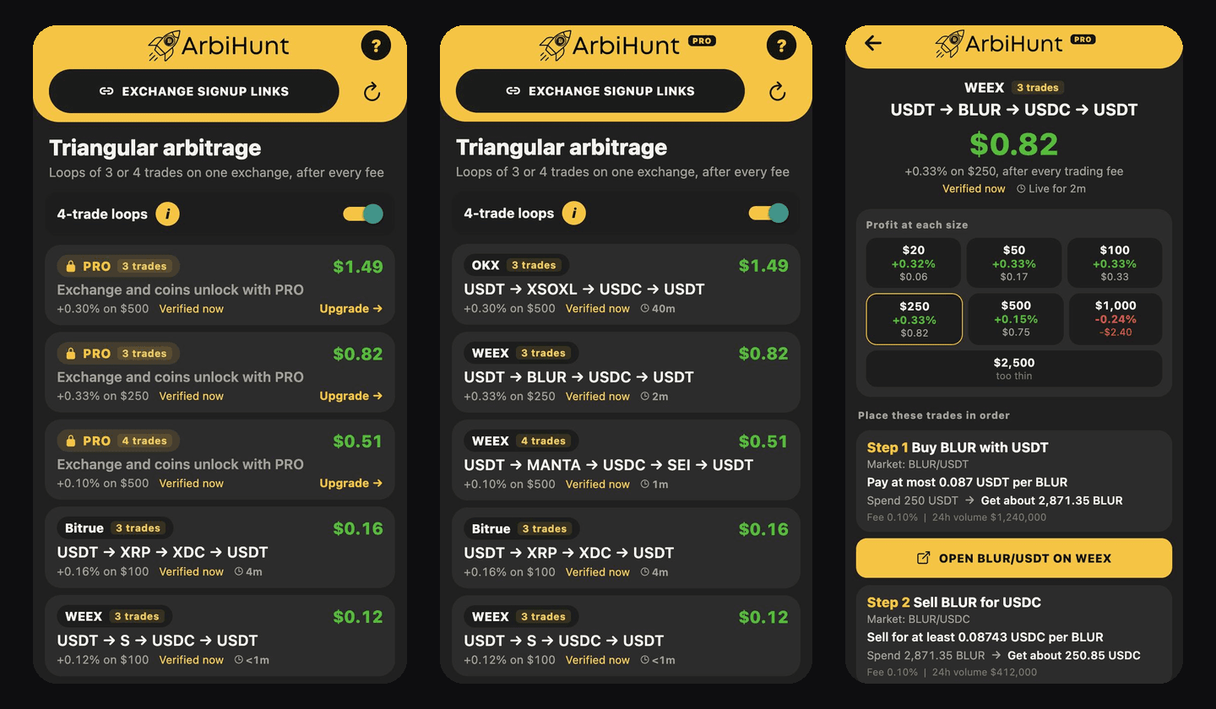Click the rocket logo in the middle PRO panel

point(555,46)
